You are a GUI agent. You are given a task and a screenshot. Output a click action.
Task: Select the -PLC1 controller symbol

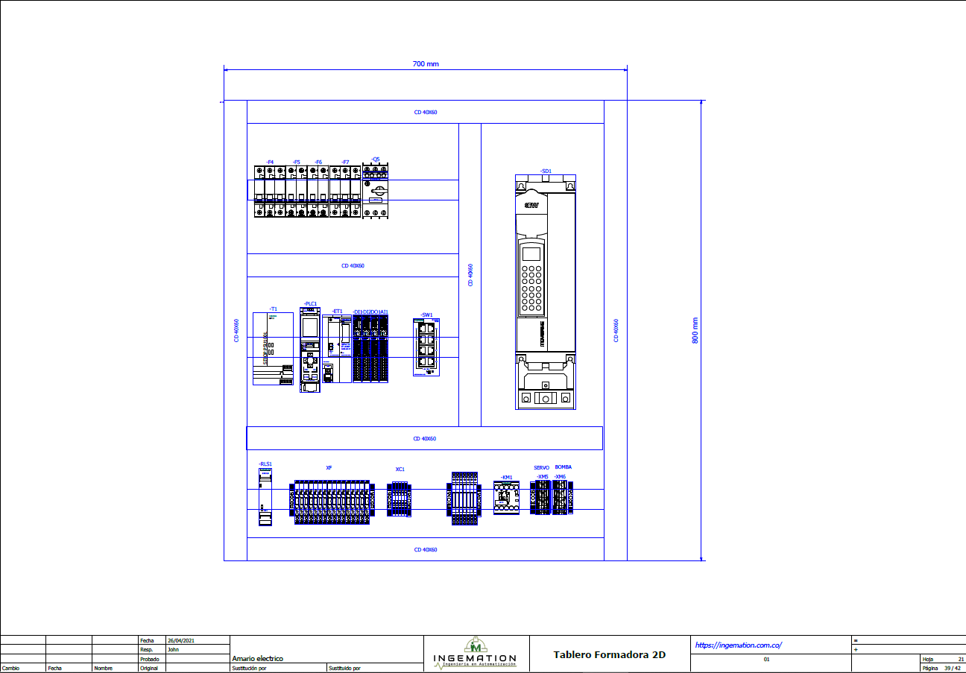(x=310, y=349)
